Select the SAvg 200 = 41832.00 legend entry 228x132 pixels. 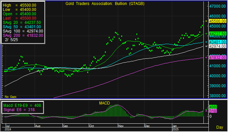(x=23, y=35)
